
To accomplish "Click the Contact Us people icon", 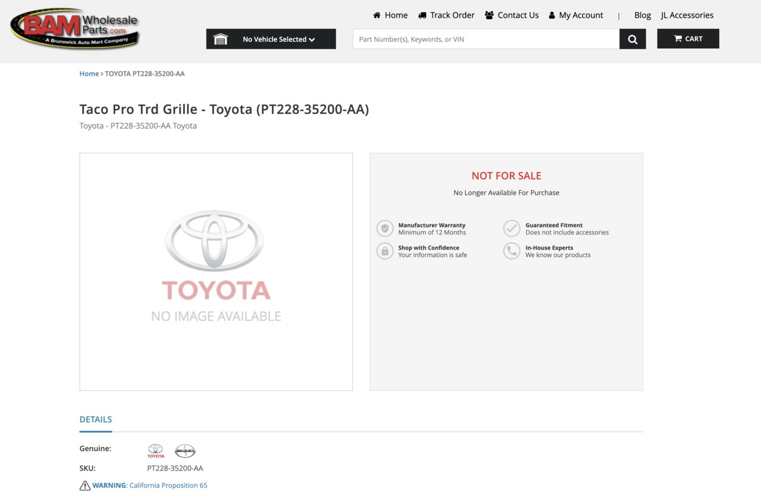I will click(489, 15).
